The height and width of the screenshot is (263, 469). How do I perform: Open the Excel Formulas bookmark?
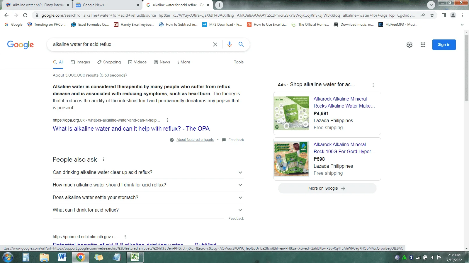90,25
